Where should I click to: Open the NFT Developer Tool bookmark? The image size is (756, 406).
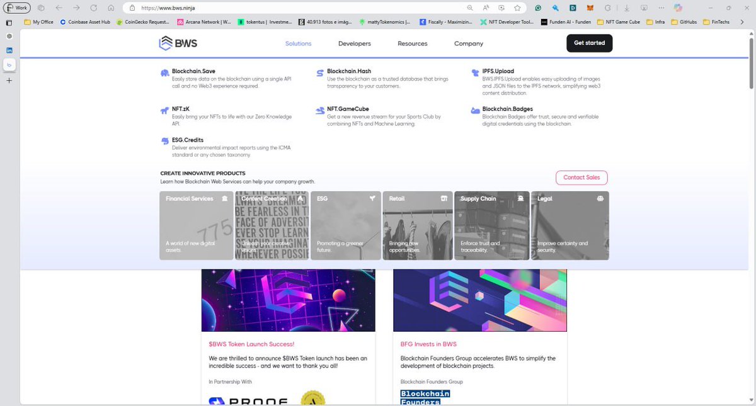click(507, 21)
